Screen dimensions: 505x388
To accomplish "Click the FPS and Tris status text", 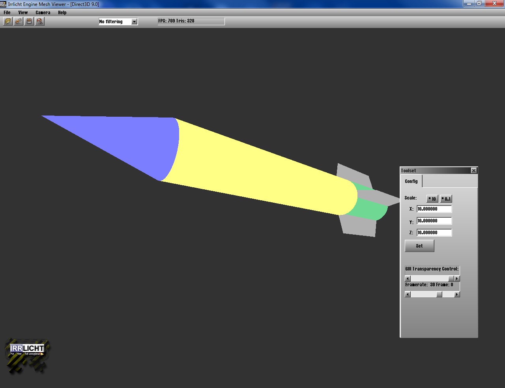I will point(176,21).
